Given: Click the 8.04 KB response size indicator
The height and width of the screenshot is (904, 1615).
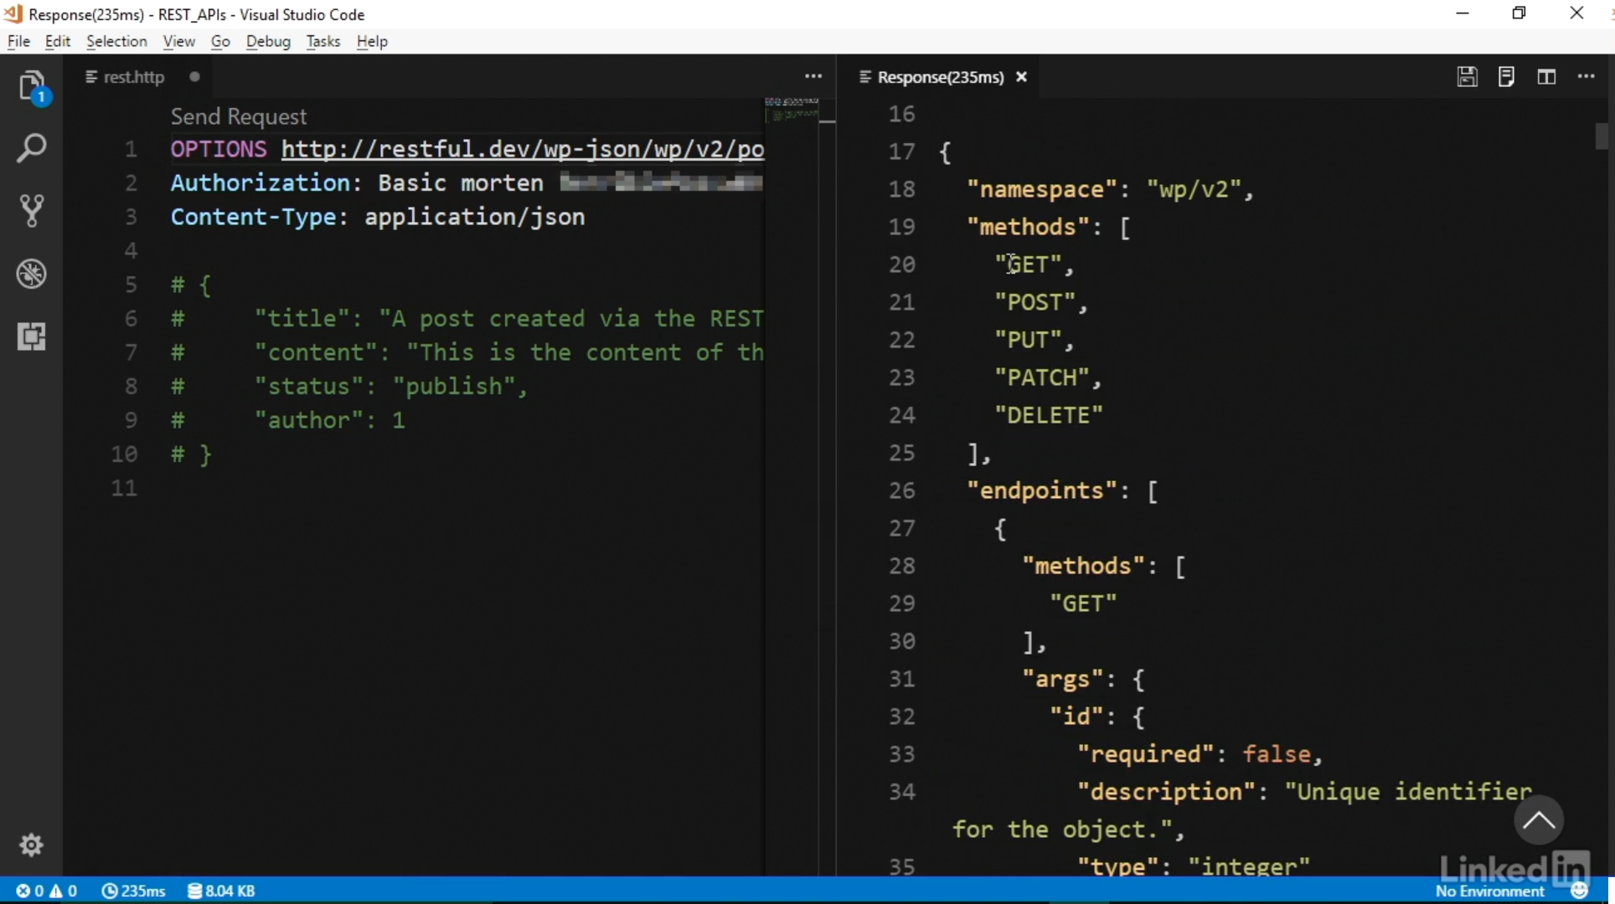Looking at the screenshot, I should pos(221,891).
